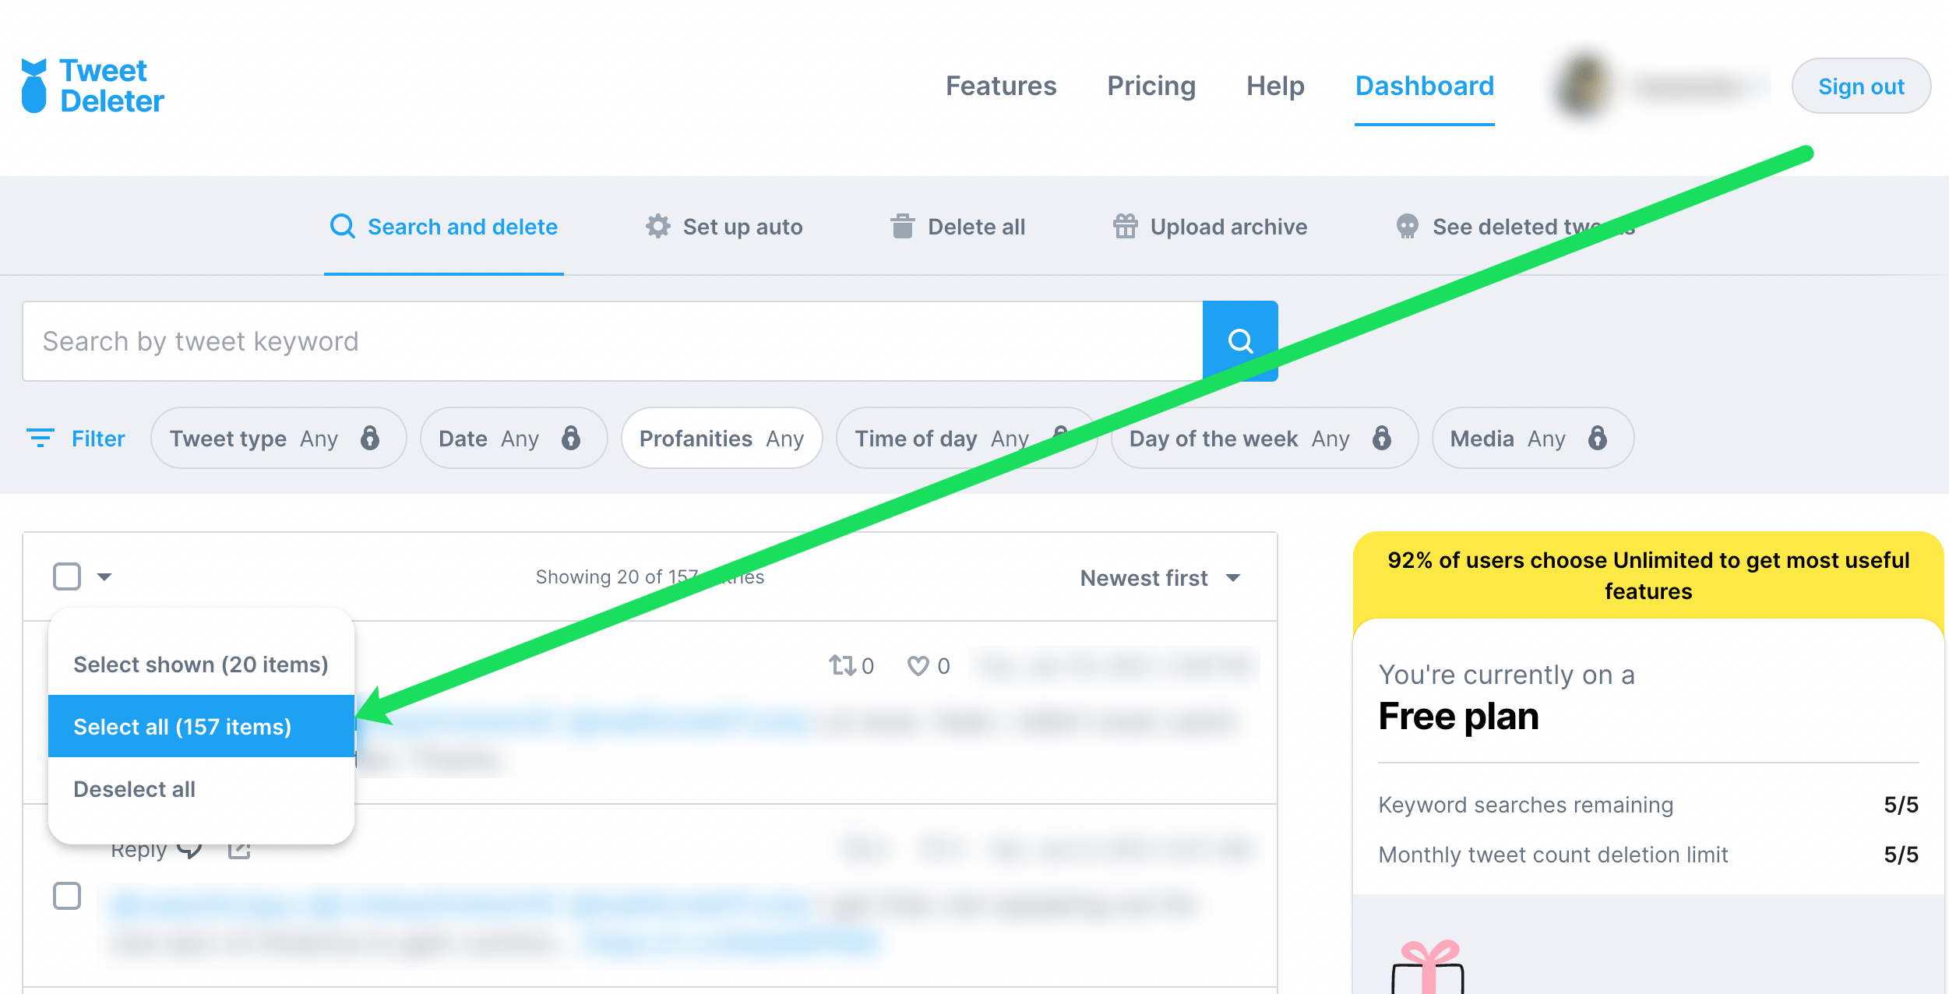The width and height of the screenshot is (1949, 994).
Task: Click the lock icon on Tweet type
Action: (370, 438)
